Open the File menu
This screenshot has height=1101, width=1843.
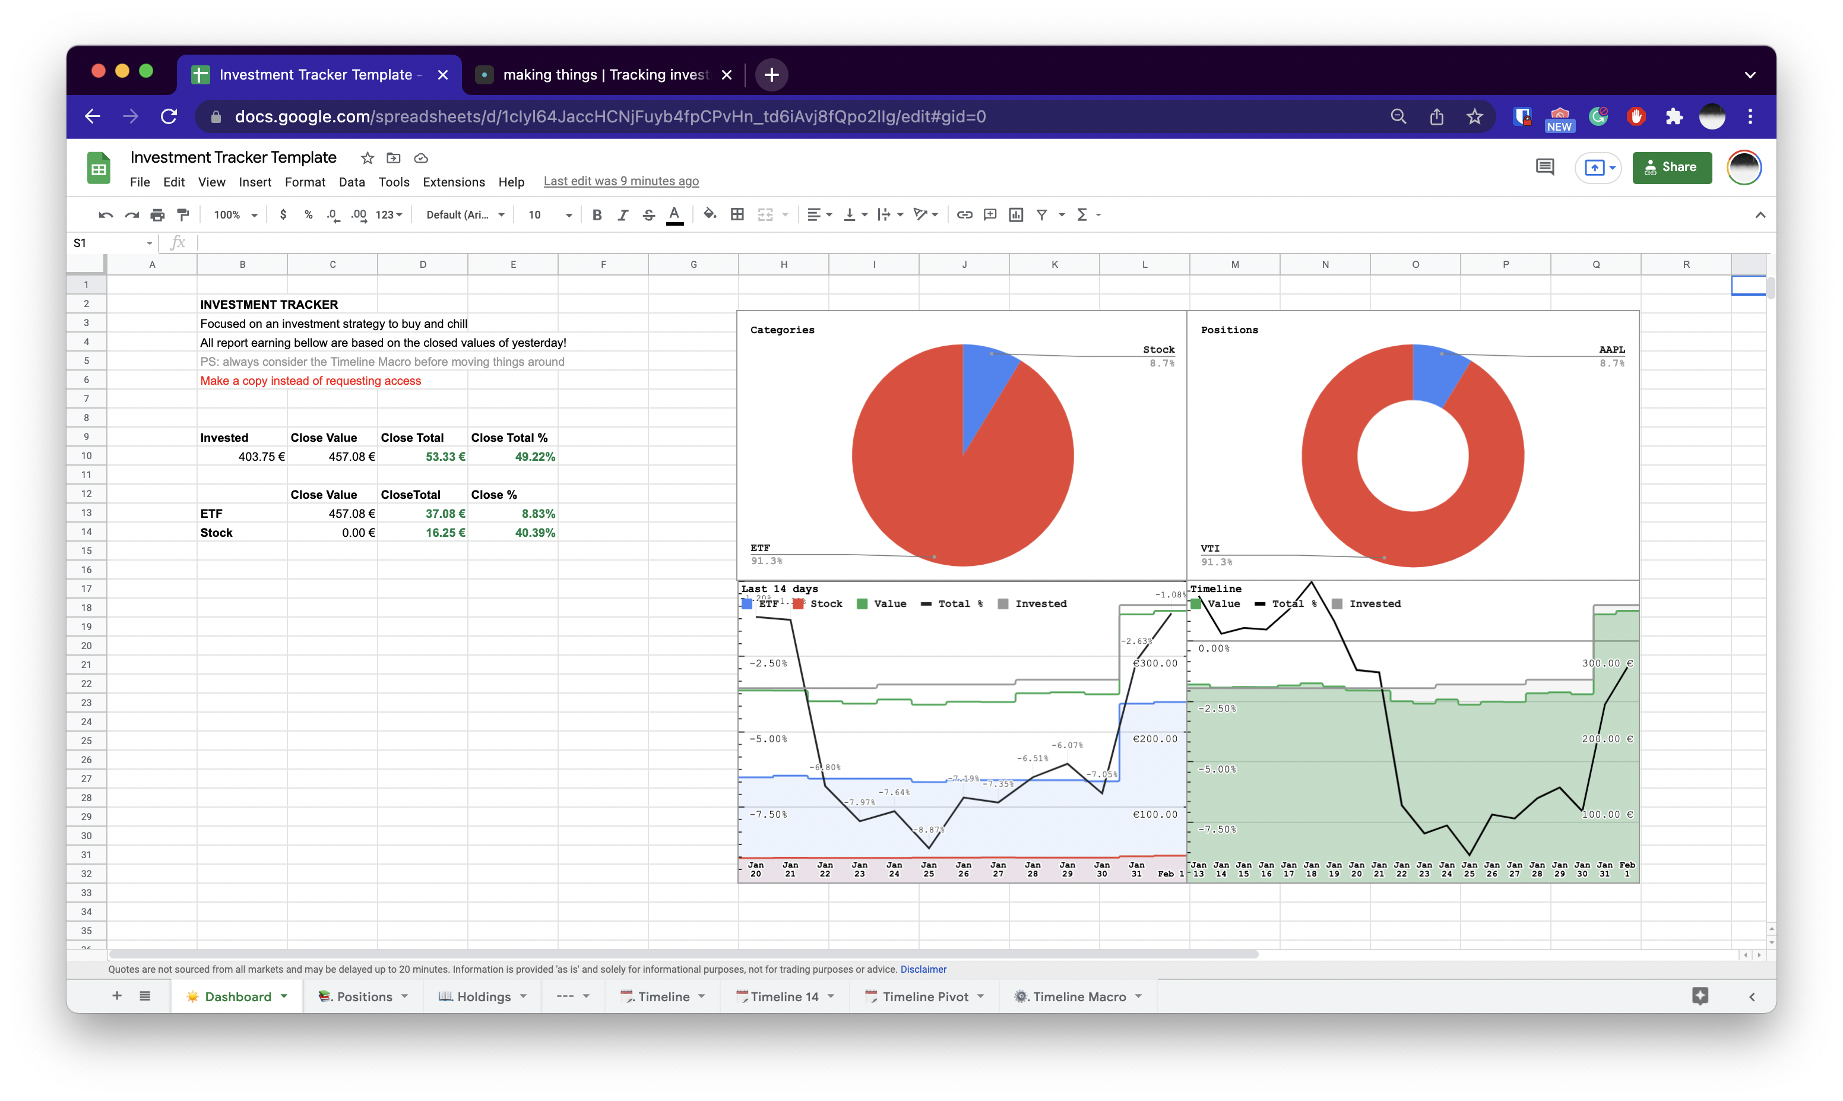[140, 182]
